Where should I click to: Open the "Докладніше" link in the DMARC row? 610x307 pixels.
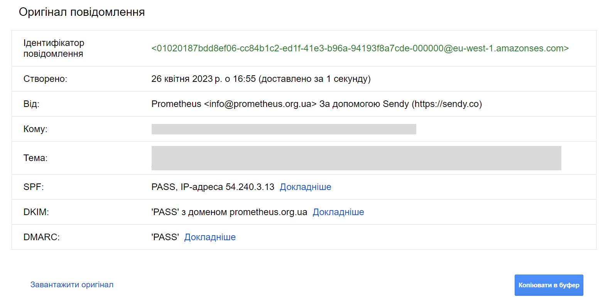210,237
